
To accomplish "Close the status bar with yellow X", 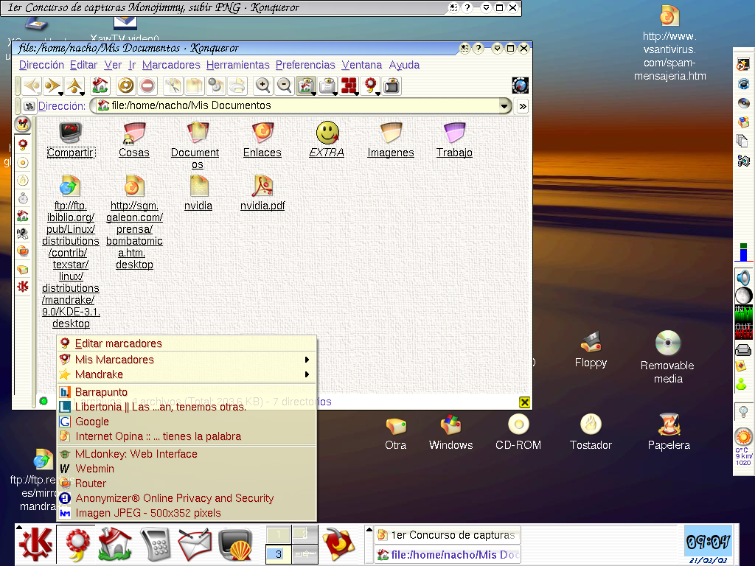I will click(x=524, y=402).
